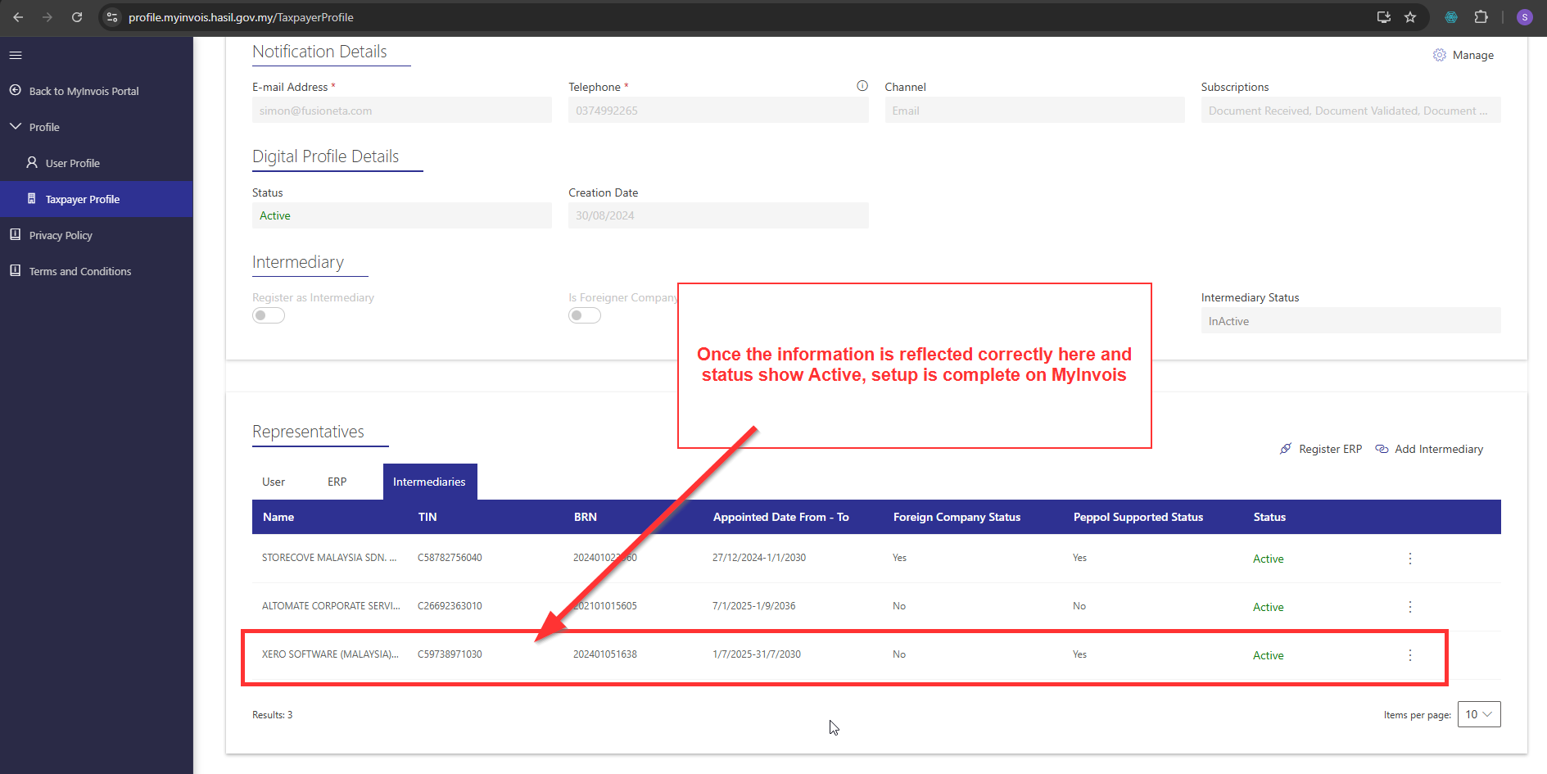1547x774 pixels.
Task: Open three-dot menu for Xero Software row
Action: (1409, 655)
